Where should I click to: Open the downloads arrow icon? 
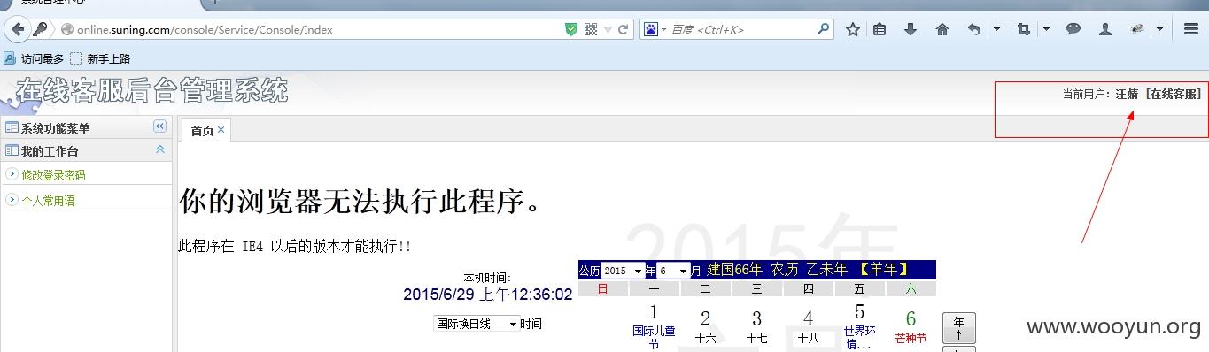910,29
